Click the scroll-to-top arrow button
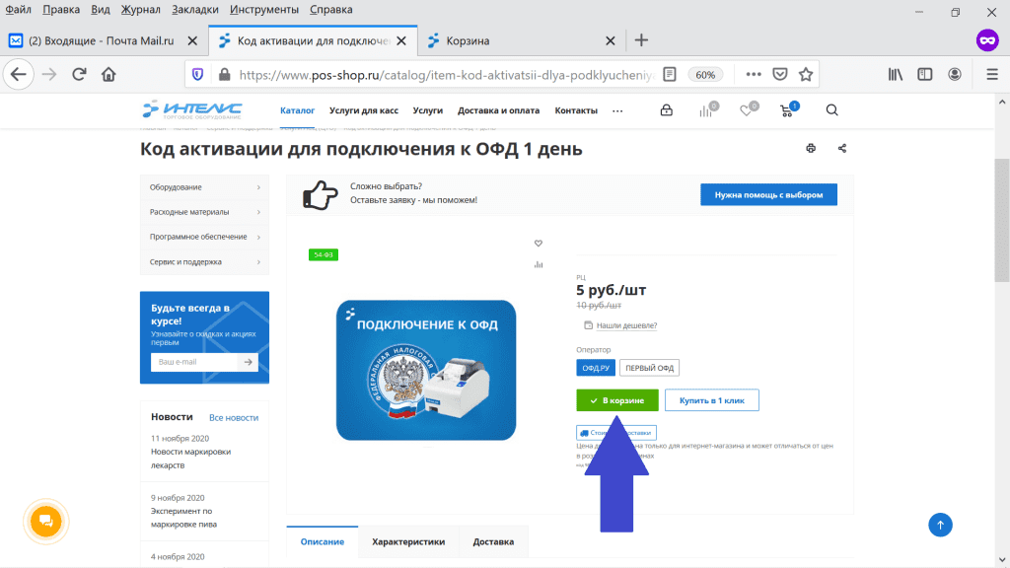Screen dimensions: 1010x568 tap(941, 525)
